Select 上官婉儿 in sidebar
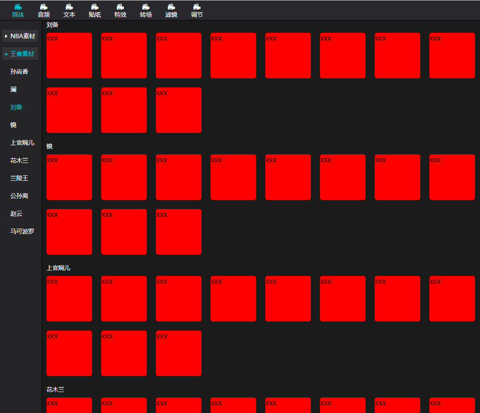 pos(22,143)
